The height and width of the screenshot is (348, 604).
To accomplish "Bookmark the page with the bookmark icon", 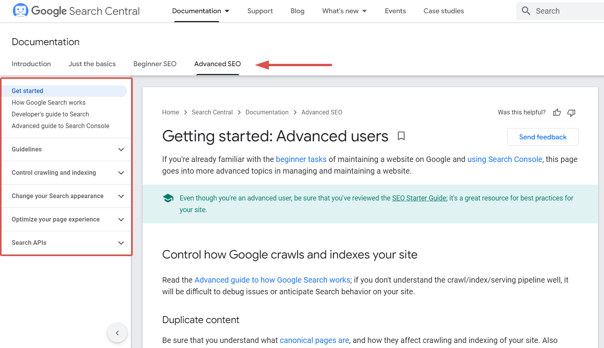I will click(x=401, y=136).
